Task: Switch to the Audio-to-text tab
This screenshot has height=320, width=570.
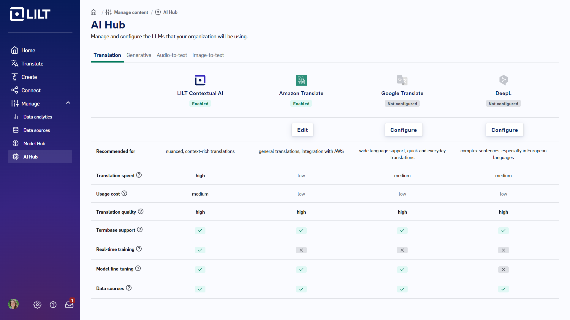Action: (x=172, y=55)
